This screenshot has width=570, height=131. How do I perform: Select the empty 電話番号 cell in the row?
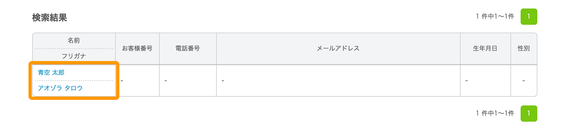pyautogui.click(x=188, y=81)
